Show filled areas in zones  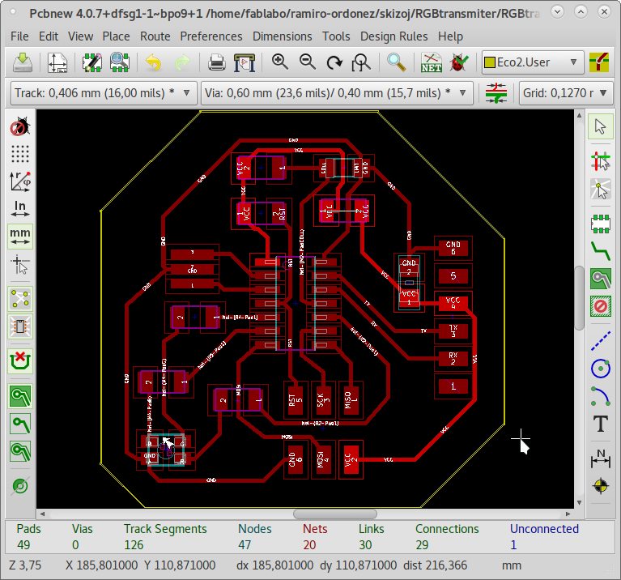pos(19,395)
